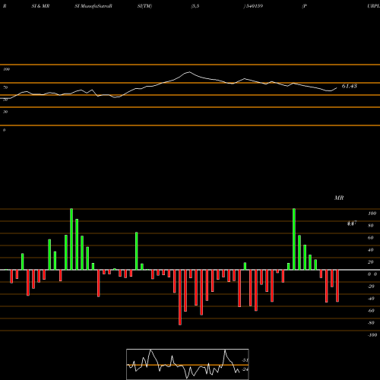This screenshot has width=380, height=380.
Task: Click the 60 label on the MR axis
Action: [x=371, y=238]
